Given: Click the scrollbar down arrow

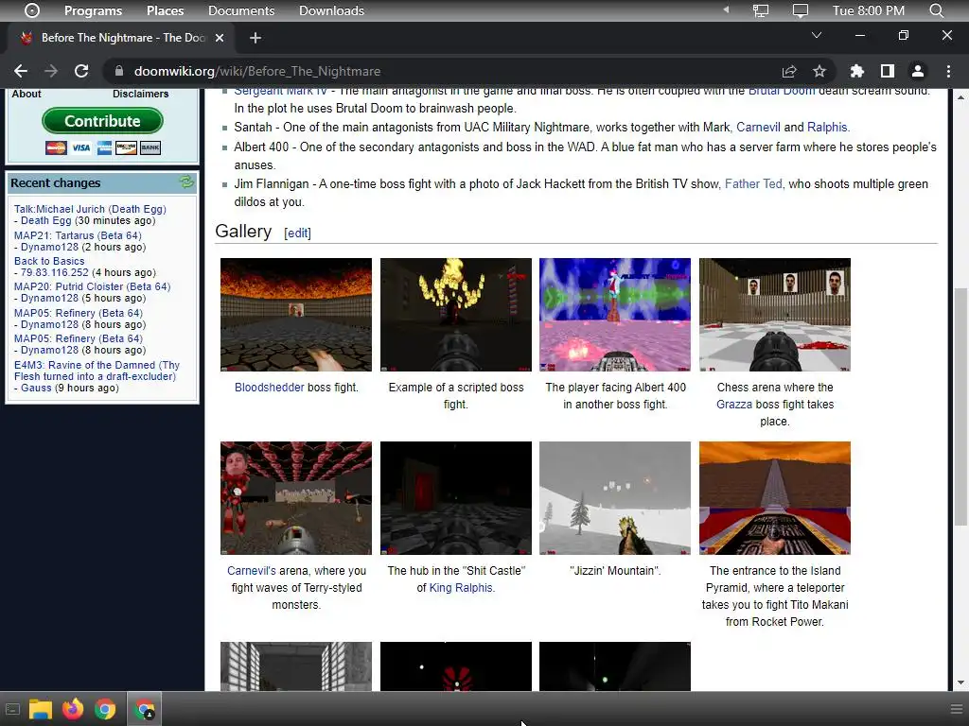Looking at the screenshot, I should pos(960,683).
